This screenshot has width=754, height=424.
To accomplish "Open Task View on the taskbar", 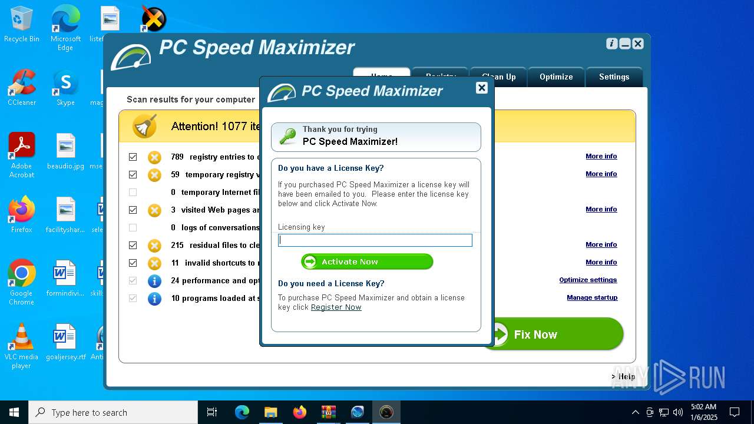I will coord(212,412).
